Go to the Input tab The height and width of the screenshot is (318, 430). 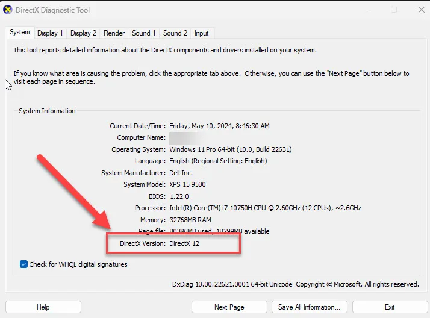click(x=202, y=33)
